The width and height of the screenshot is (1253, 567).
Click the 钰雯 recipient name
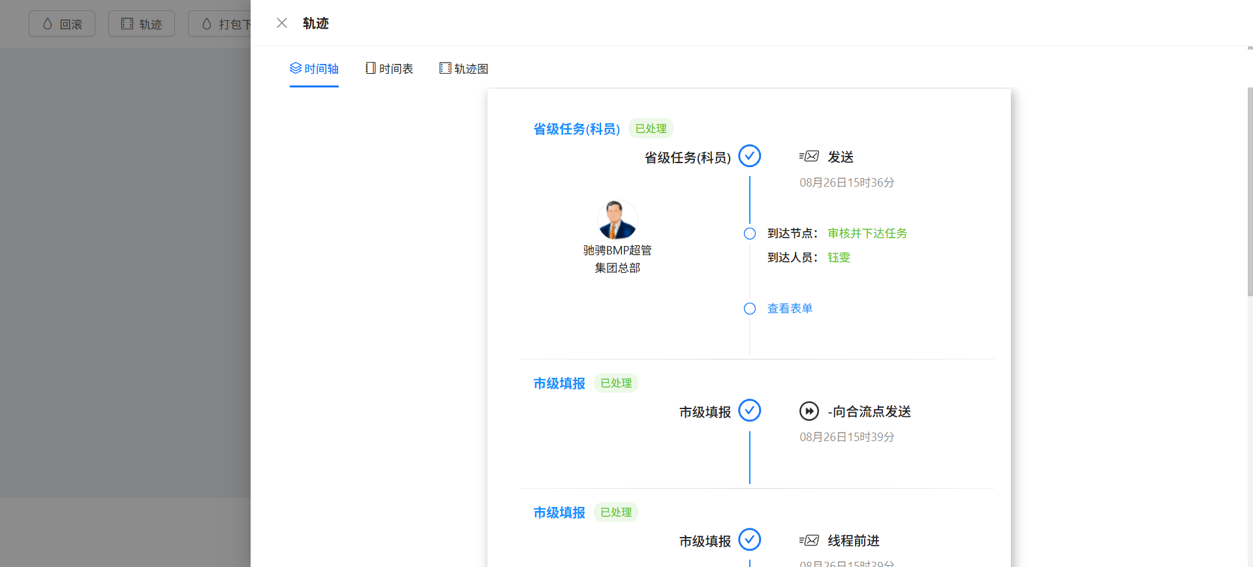(x=839, y=257)
